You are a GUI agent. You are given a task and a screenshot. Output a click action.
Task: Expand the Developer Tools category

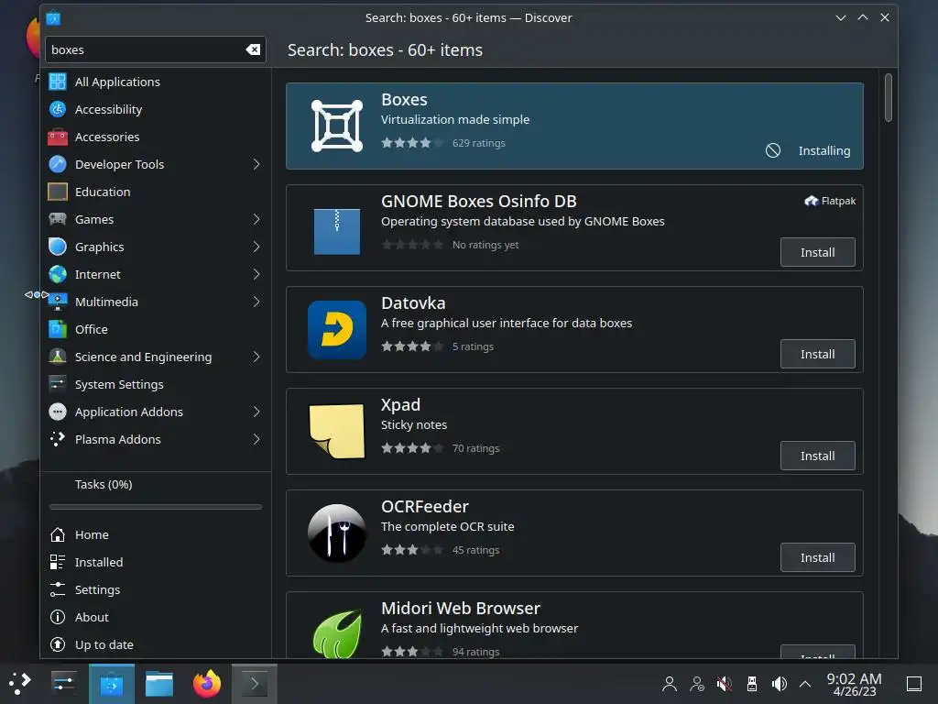(x=256, y=164)
